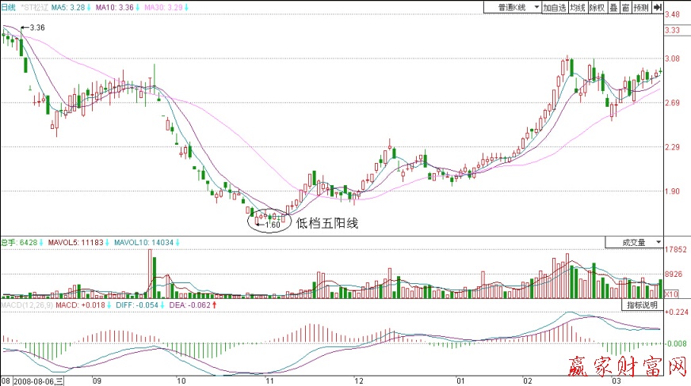Select the 总手 volume panel label
Image resolution: width=691 pixels, height=386 pixels.
(x=8, y=243)
